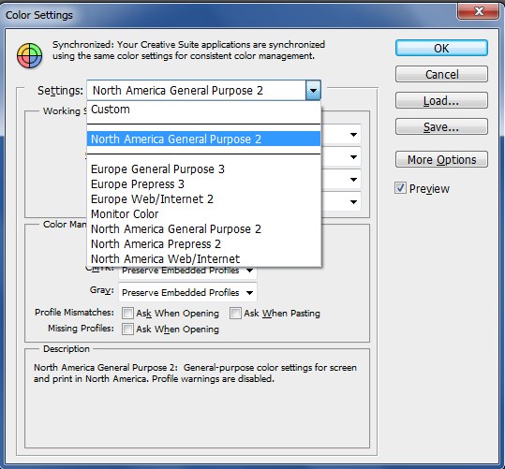
Task: Toggle the Preview checkbox
Action: click(x=400, y=188)
